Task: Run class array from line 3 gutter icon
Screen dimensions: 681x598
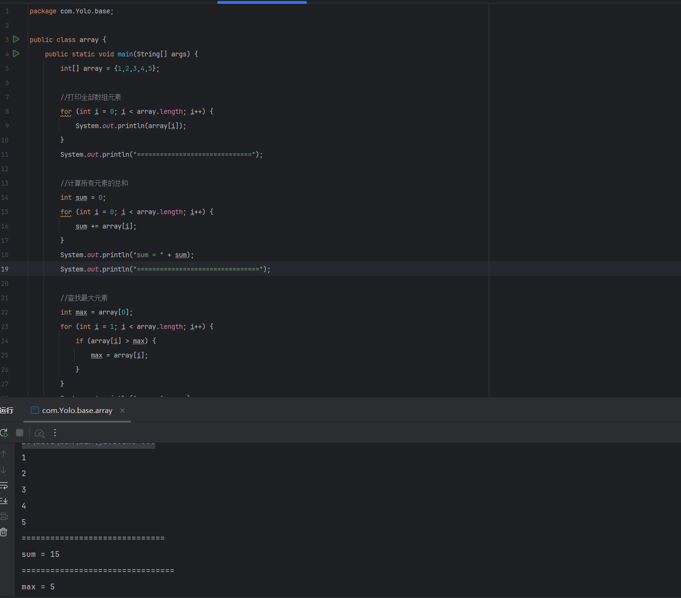Action: (16, 39)
